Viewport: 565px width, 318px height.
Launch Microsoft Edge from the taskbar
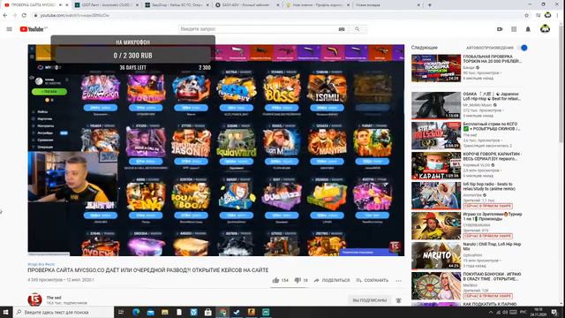(x=136, y=312)
